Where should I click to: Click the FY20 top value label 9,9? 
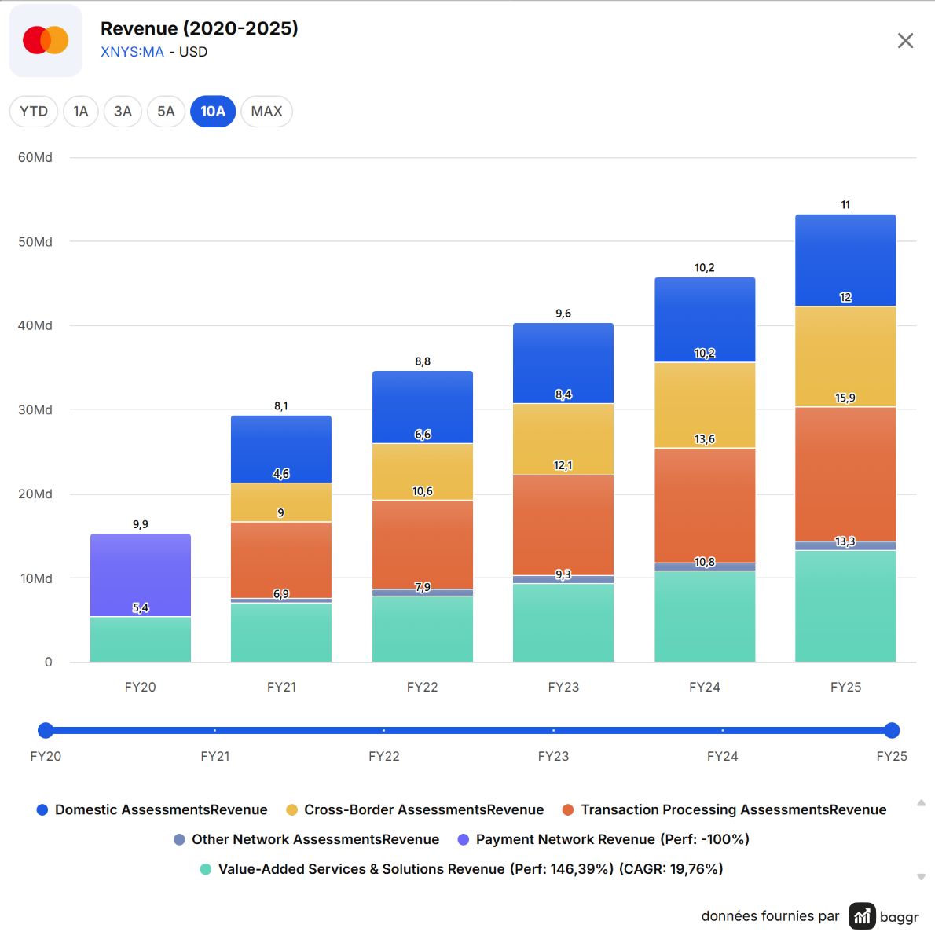[141, 524]
